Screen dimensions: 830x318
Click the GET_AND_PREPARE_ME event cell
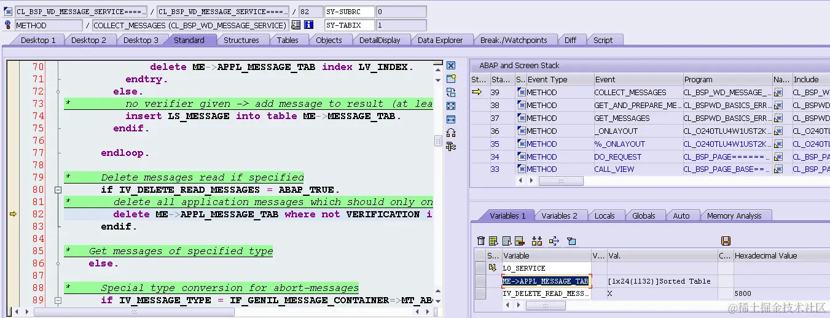pos(638,105)
